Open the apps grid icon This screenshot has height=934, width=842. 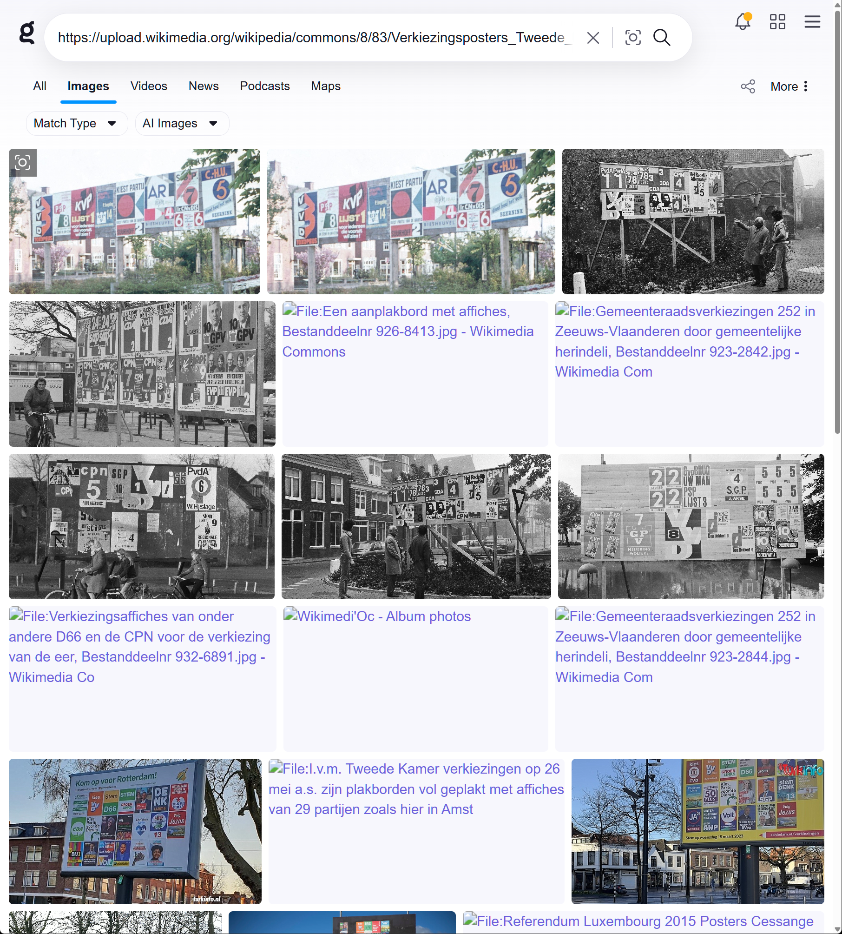tap(777, 22)
